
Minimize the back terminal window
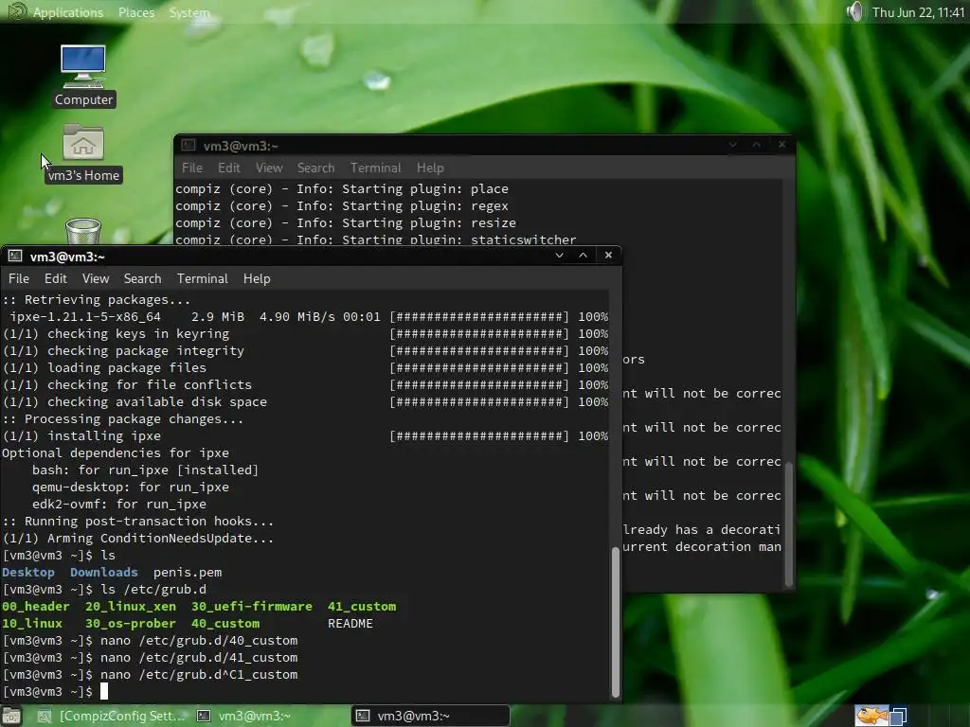[733, 144]
